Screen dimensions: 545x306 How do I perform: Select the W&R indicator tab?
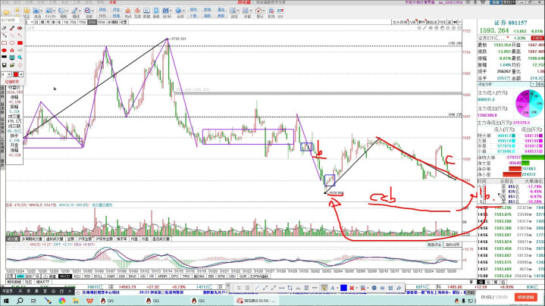111,276
